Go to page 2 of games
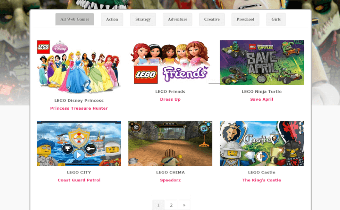340x210 pixels. click(171, 205)
